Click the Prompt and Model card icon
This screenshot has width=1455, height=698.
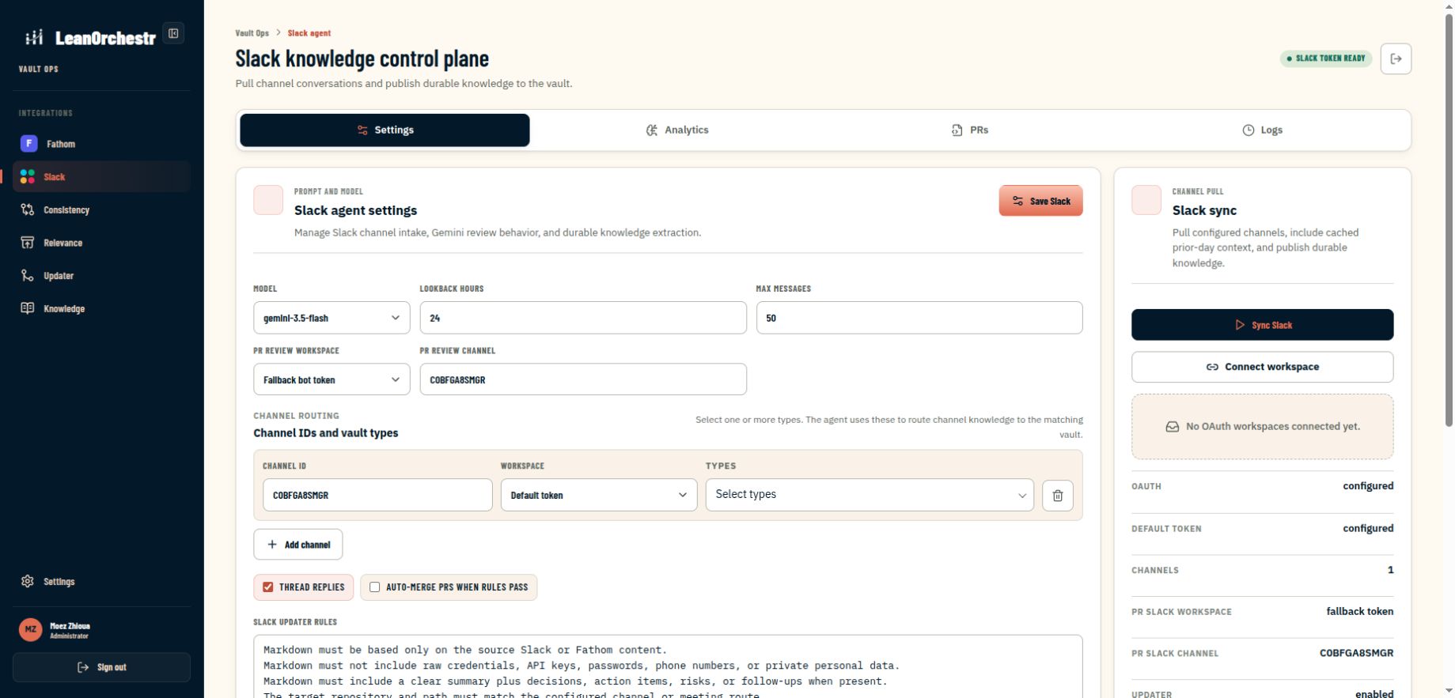click(x=268, y=200)
